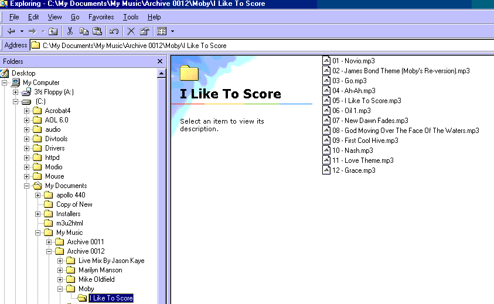Click the 03 - Go.mp3 file icon
This screenshot has height=304, width=494.
[326, 81]
